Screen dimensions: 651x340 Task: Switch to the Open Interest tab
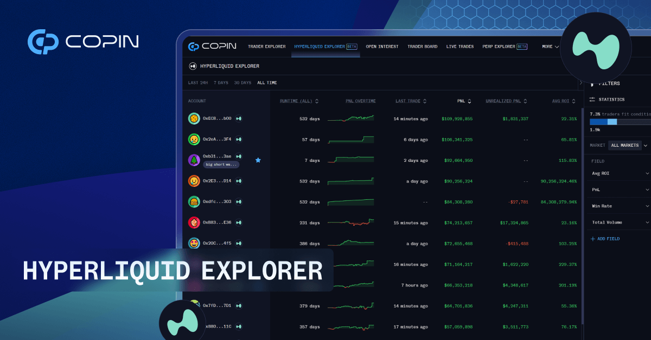[x=382, y=47]
